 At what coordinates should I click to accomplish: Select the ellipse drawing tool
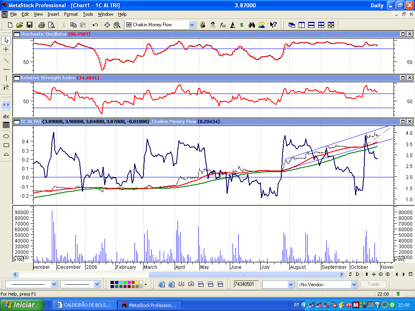pyautogui.click(x=6, y=136)
